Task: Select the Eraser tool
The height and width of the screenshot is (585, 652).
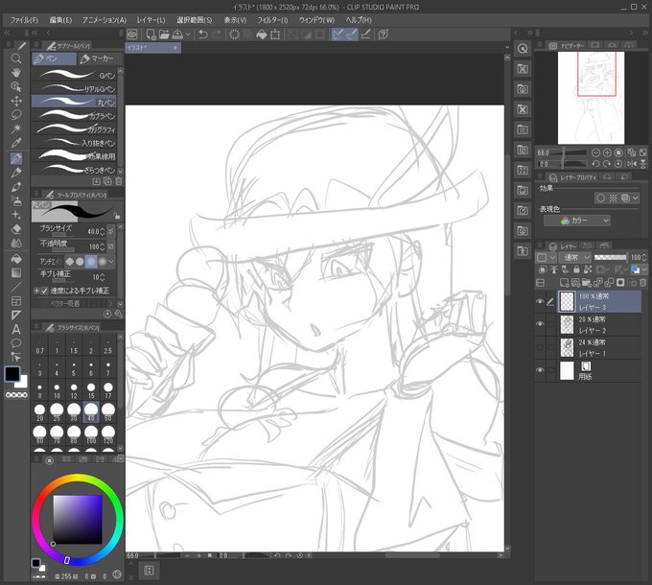Action: pyautogui.click(x=15, y=229)
